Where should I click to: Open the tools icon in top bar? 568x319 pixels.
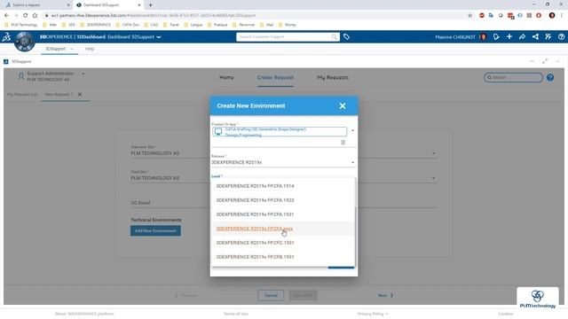548,36
